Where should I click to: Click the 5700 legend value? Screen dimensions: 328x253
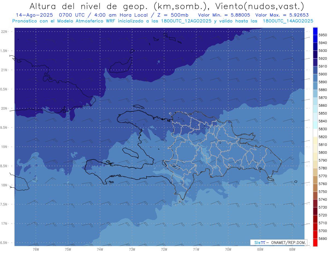[x=323, y=231]
